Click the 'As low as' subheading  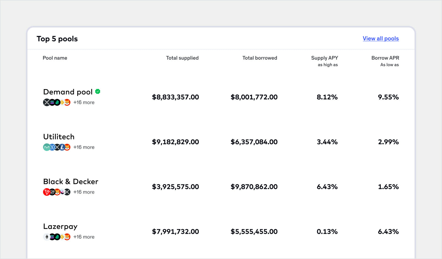point(389,65)
